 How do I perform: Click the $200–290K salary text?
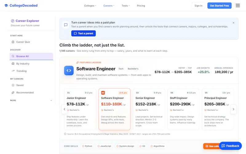[x=180, y=104]
